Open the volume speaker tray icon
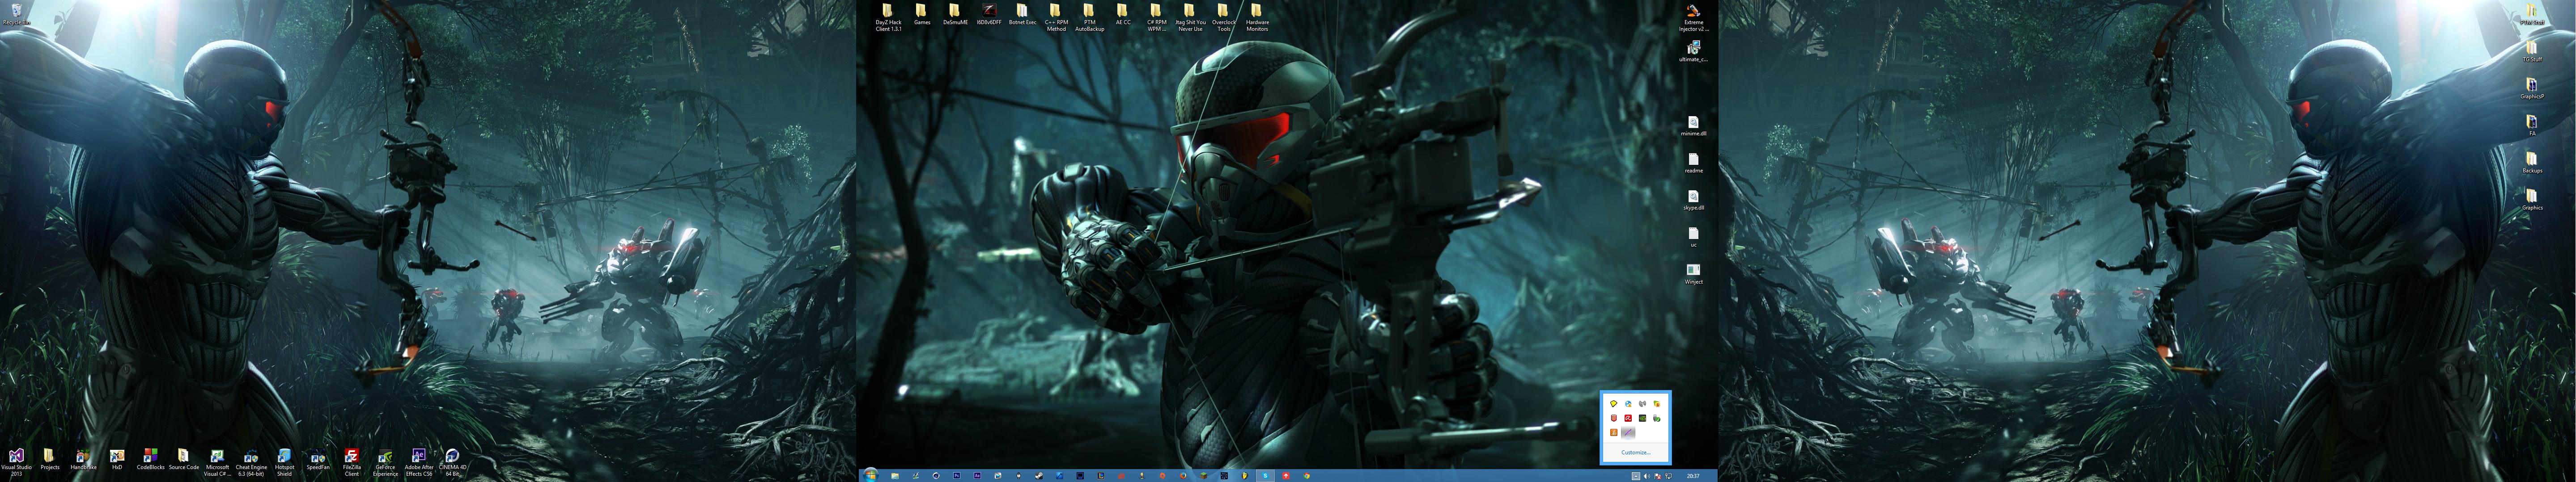The width and height of the screenshot is (2576, 482). coord(1647,476)
